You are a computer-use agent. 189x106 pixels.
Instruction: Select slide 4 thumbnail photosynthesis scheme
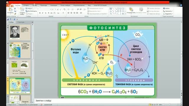[20, 50]
